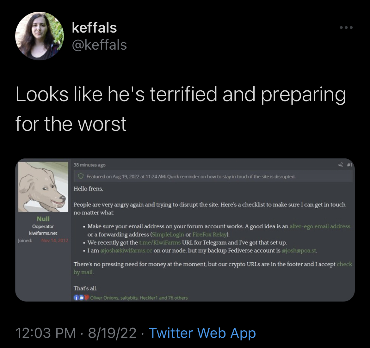
Task: Click the share icon beside #1
Action: pyautogui.click(x=340, y=165)
